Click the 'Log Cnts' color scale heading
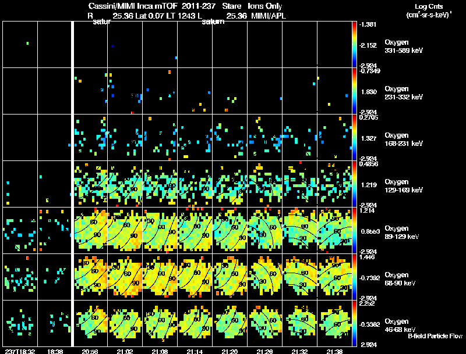The width and height of the screenshot is (466, 354). point(429,6)
